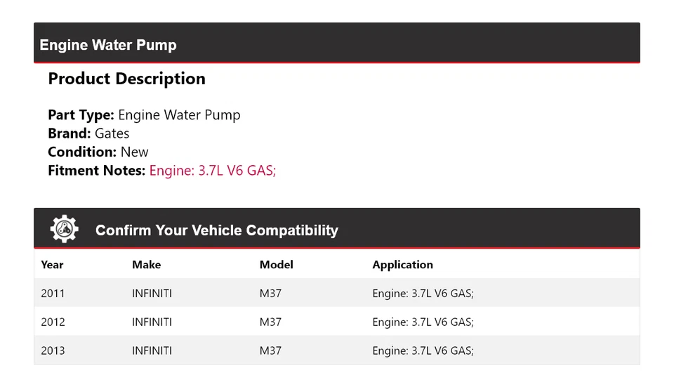Click the Application cell in the 2013 row
The width and height of the screenshot is (674, 387).
click(x=423, y=350)
